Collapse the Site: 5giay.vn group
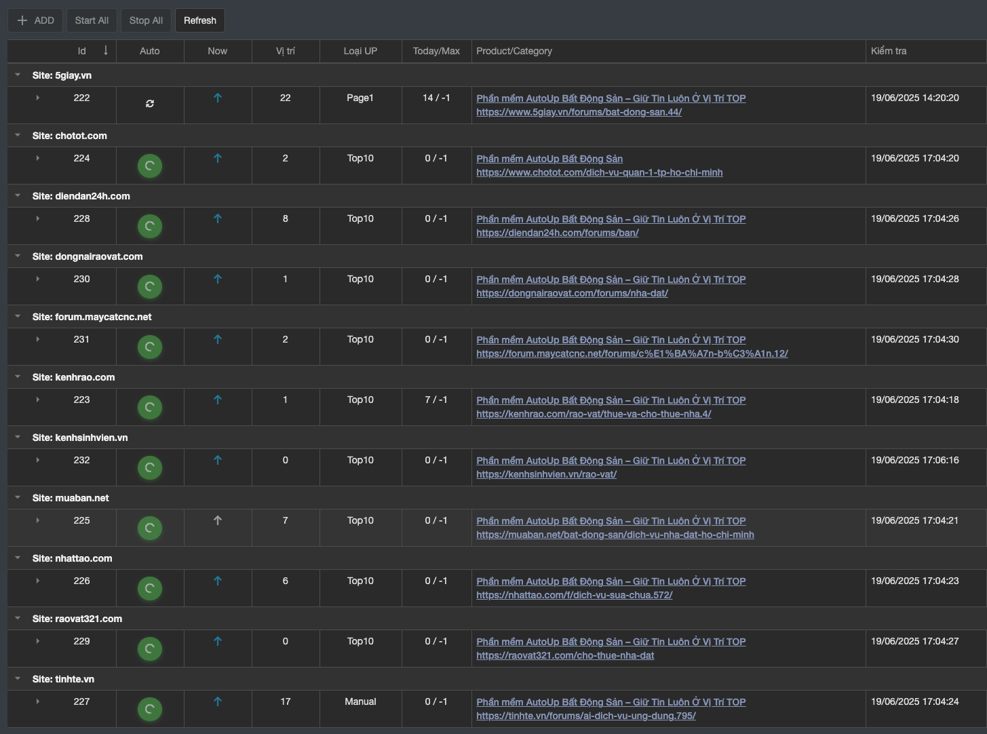This screenshot has width=987, height=734. click(x=18, y=75)
